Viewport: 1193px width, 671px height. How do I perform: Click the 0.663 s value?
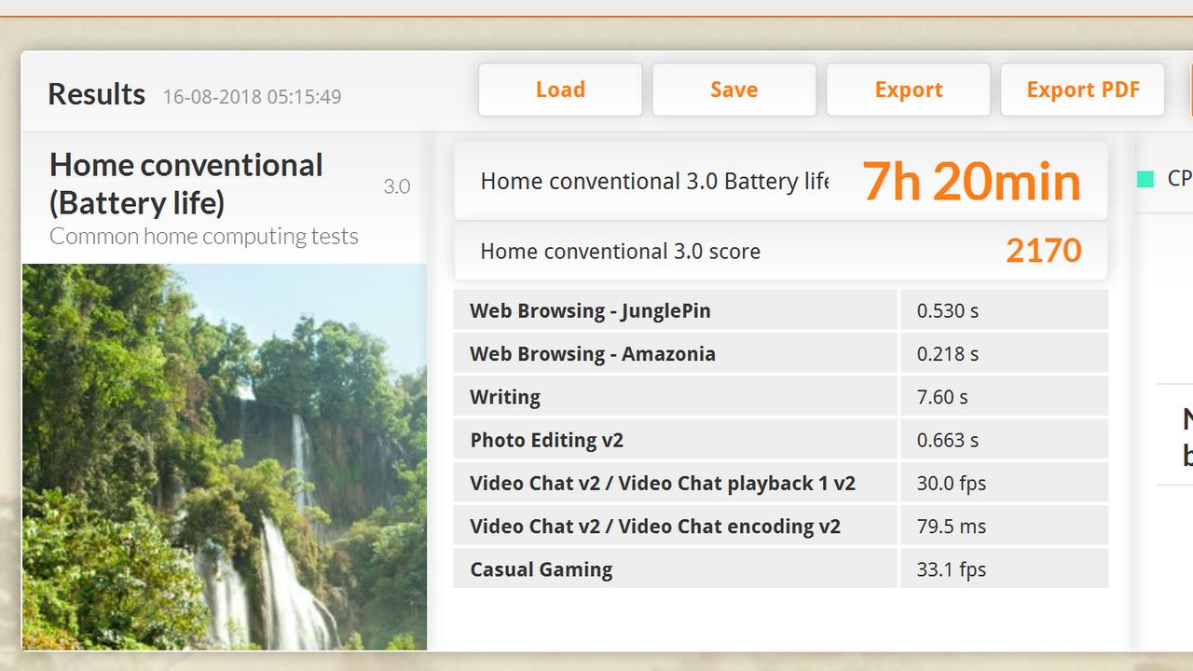tap(948, 440)
